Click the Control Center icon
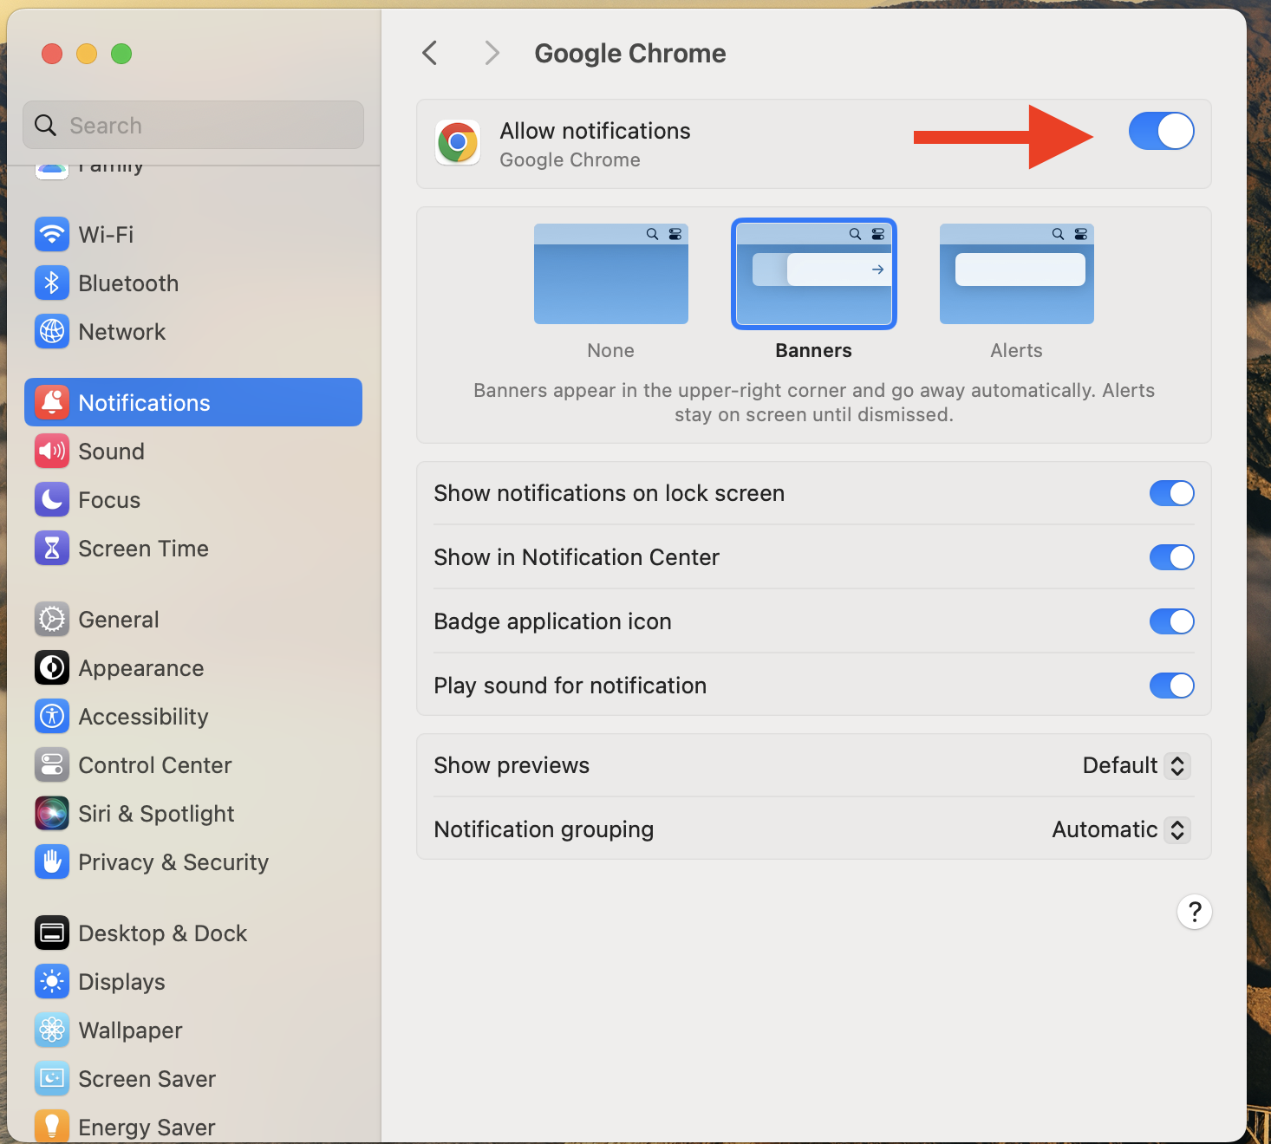1271x1144 pixels. pos(52,764)
